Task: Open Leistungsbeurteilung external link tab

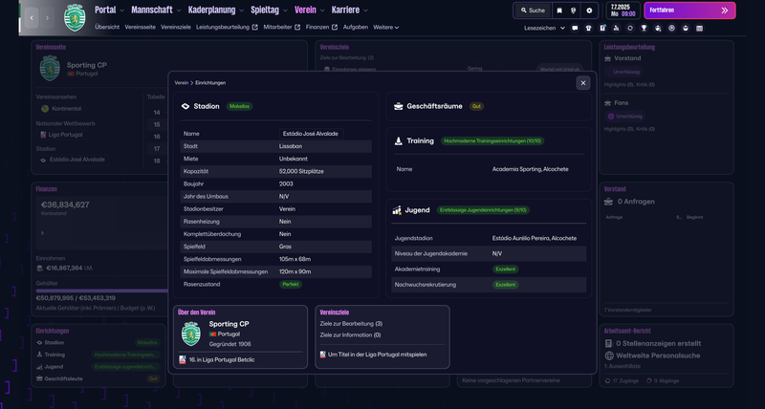Action: pos(227,28)
